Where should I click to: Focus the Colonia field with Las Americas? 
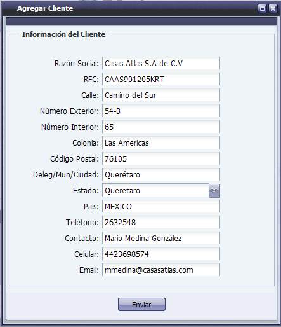click(x=161, y=143)
